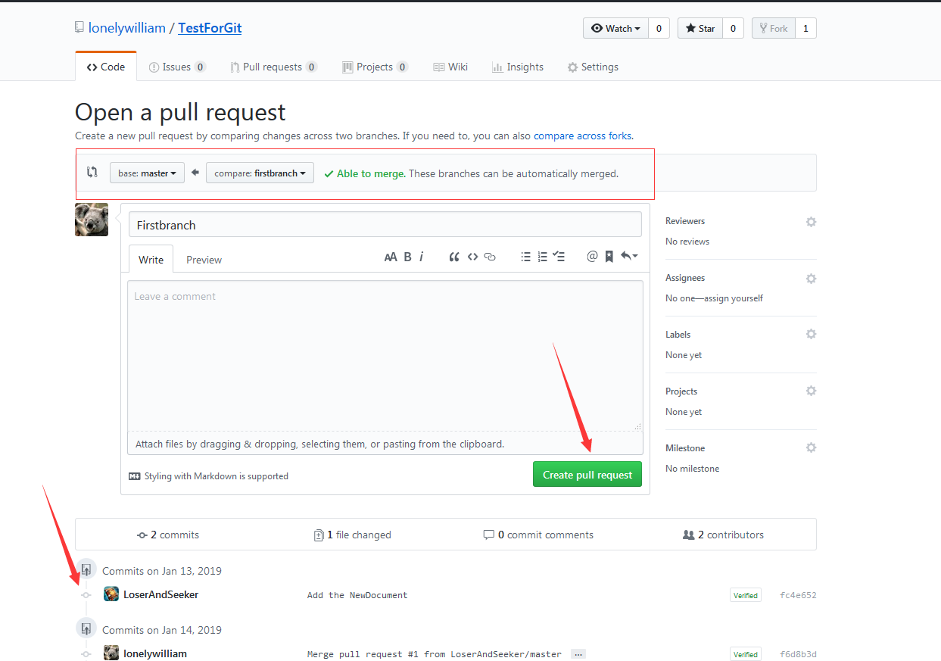
Task: Open commit hash fc4e652
Action: tap(798, 595)
